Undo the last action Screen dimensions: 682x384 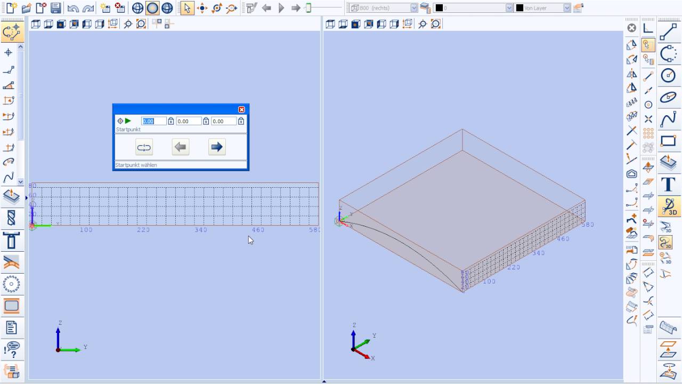click(73, 8)
